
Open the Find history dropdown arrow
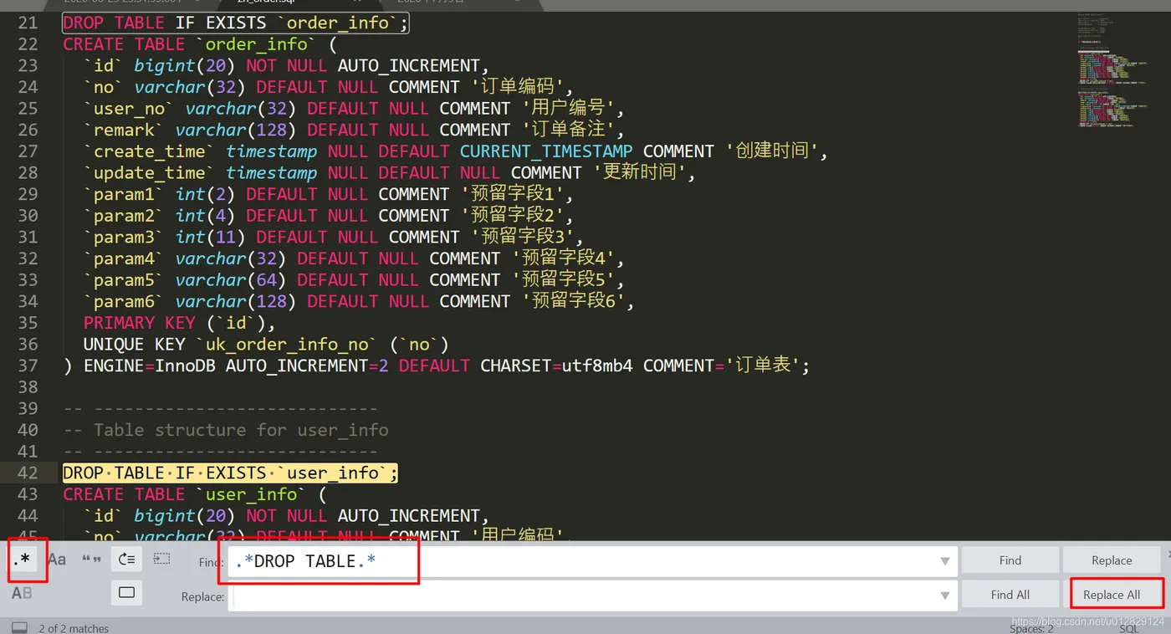[945, 561]
